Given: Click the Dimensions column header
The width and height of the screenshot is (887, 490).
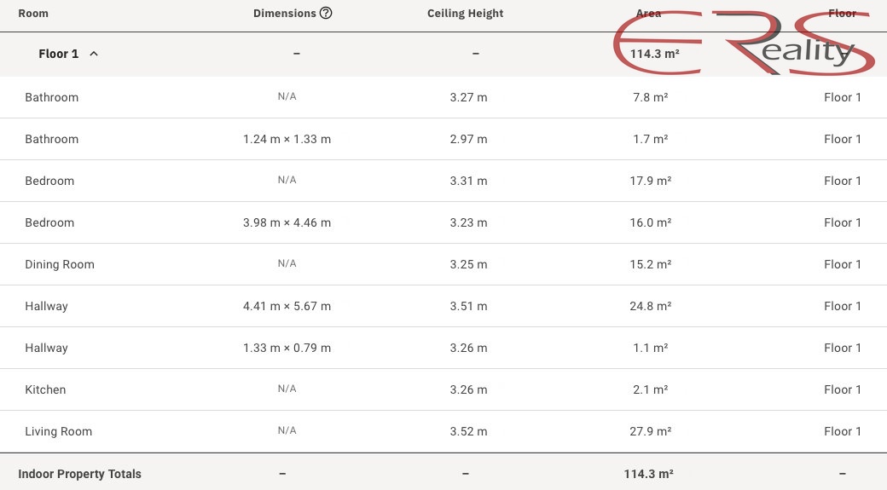Looking at the screenshot, I should 285,13.
